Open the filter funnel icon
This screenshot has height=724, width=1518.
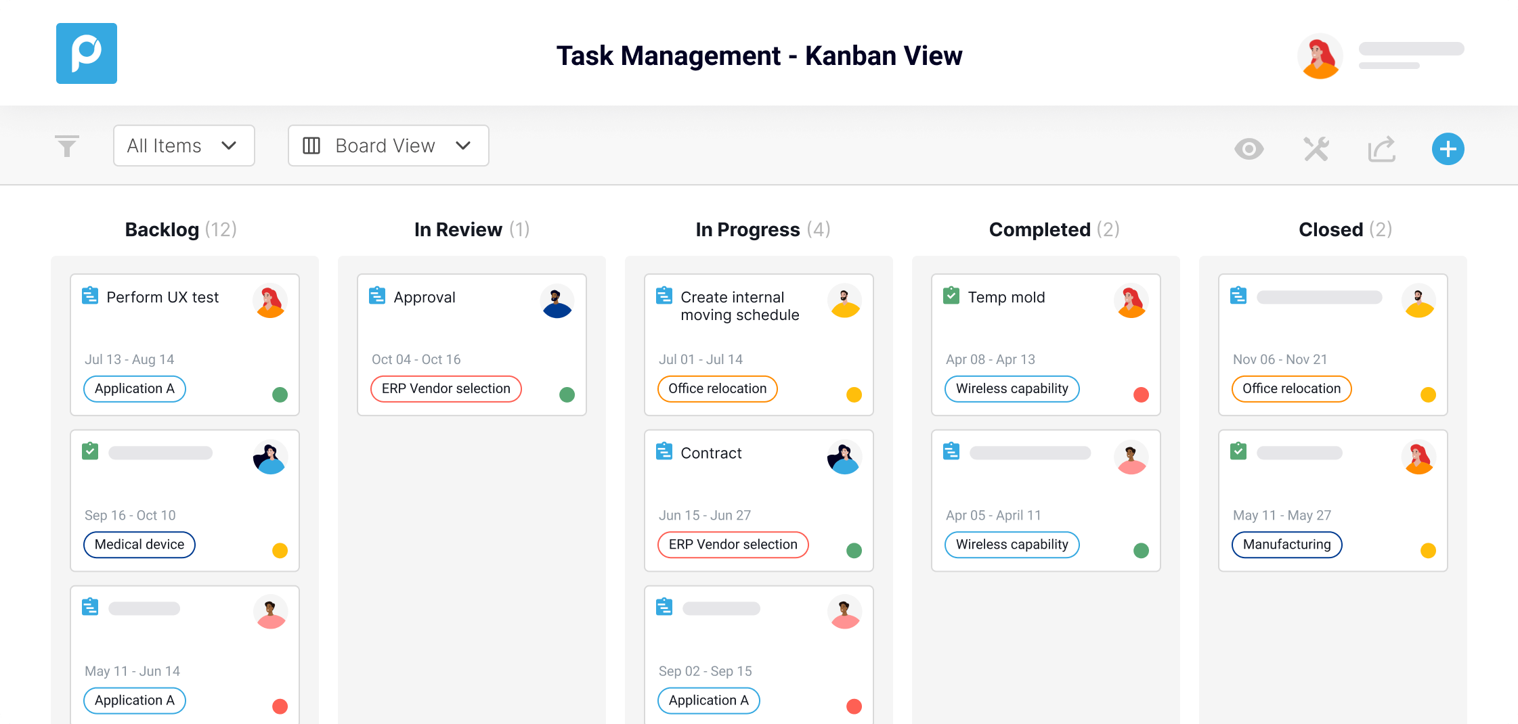[67, 146]
